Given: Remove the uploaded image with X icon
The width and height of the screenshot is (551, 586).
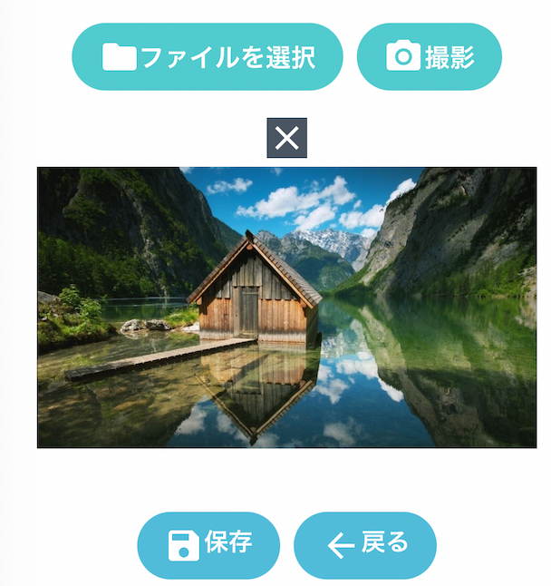Looking at the screenshot, I should (286, 138).
